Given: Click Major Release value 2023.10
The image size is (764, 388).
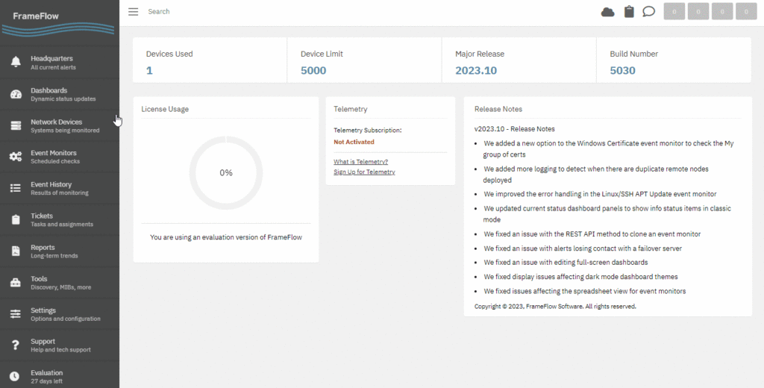Looking at the screenshot, I should pyautogui.click(x=476, y=71).
